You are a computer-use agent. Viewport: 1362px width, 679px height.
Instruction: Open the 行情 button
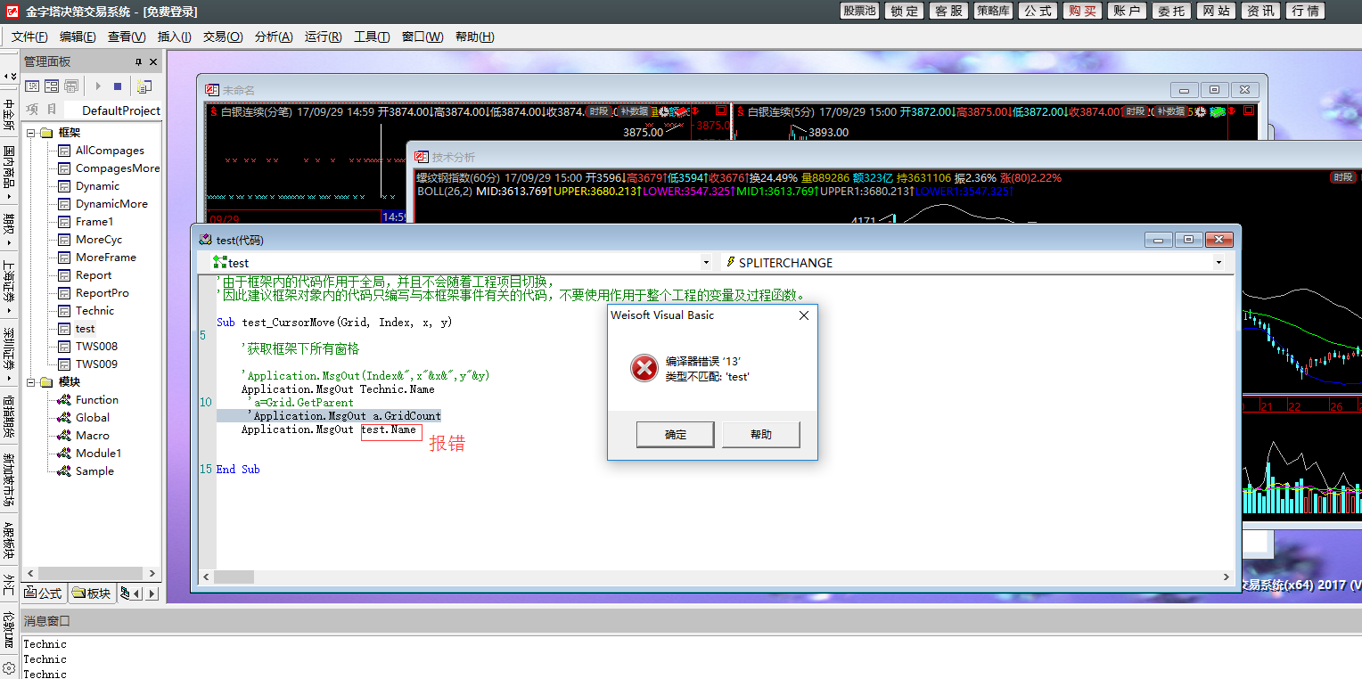(x=1305, y=11)
